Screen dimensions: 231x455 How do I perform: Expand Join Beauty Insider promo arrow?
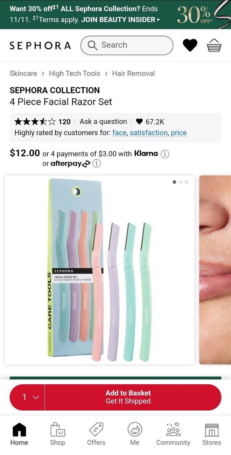158,20
